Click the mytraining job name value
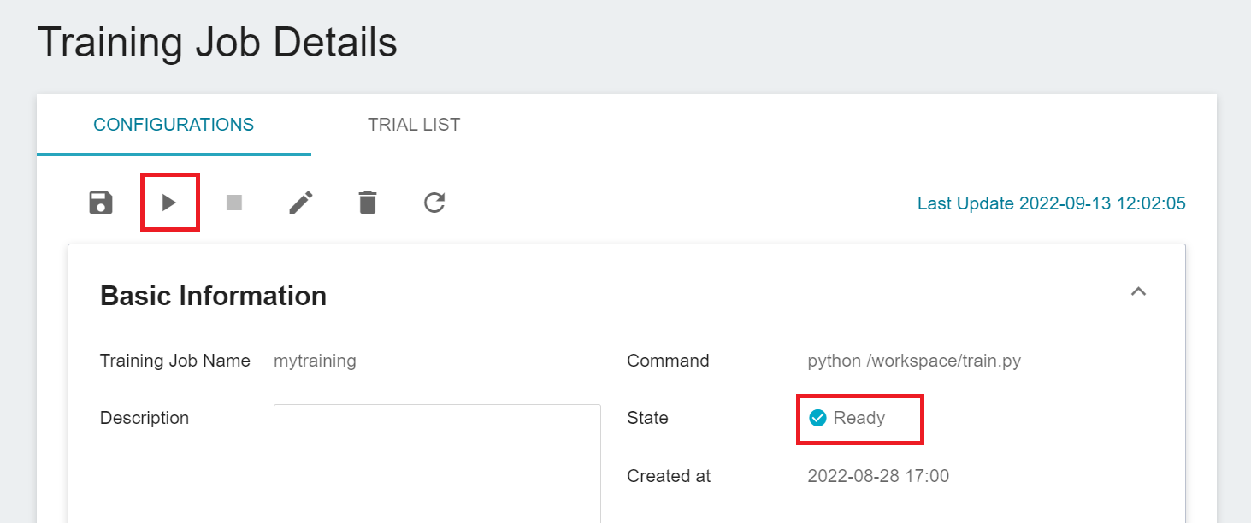 coord(315,361)
